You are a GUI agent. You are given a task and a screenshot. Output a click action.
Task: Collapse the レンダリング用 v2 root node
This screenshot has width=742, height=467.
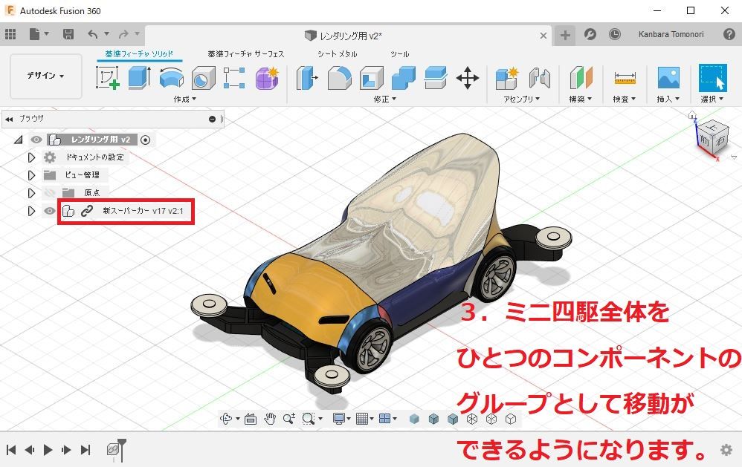pos(19,140)
